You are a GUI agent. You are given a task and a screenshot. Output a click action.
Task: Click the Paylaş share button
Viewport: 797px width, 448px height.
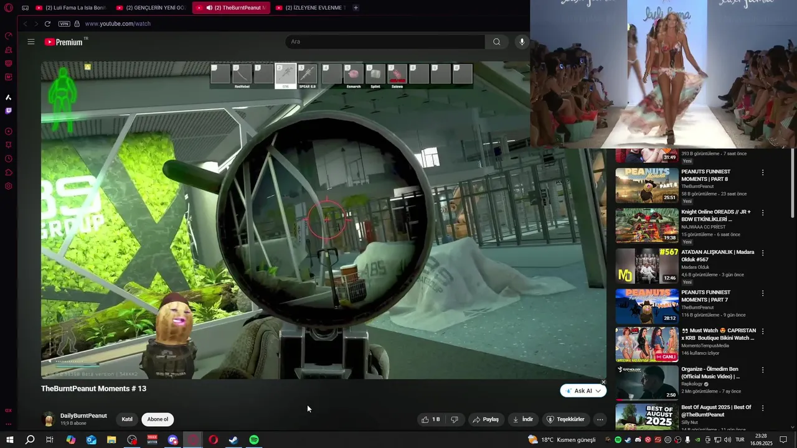pyautogui.click(x=486, y=419)
